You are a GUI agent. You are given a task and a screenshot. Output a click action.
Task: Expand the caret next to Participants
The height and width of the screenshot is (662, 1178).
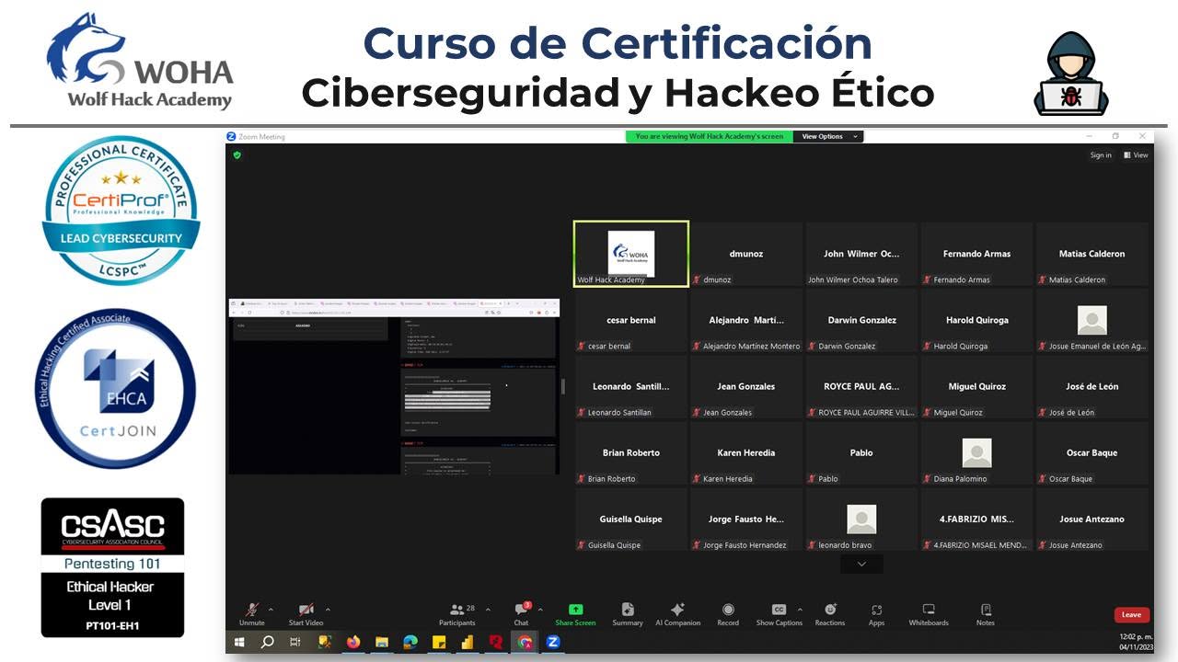pos(488,609)
